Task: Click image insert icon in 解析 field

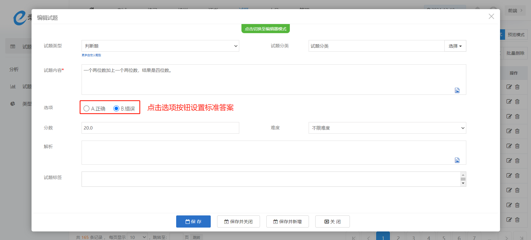Action: click(x=457, y=160)
